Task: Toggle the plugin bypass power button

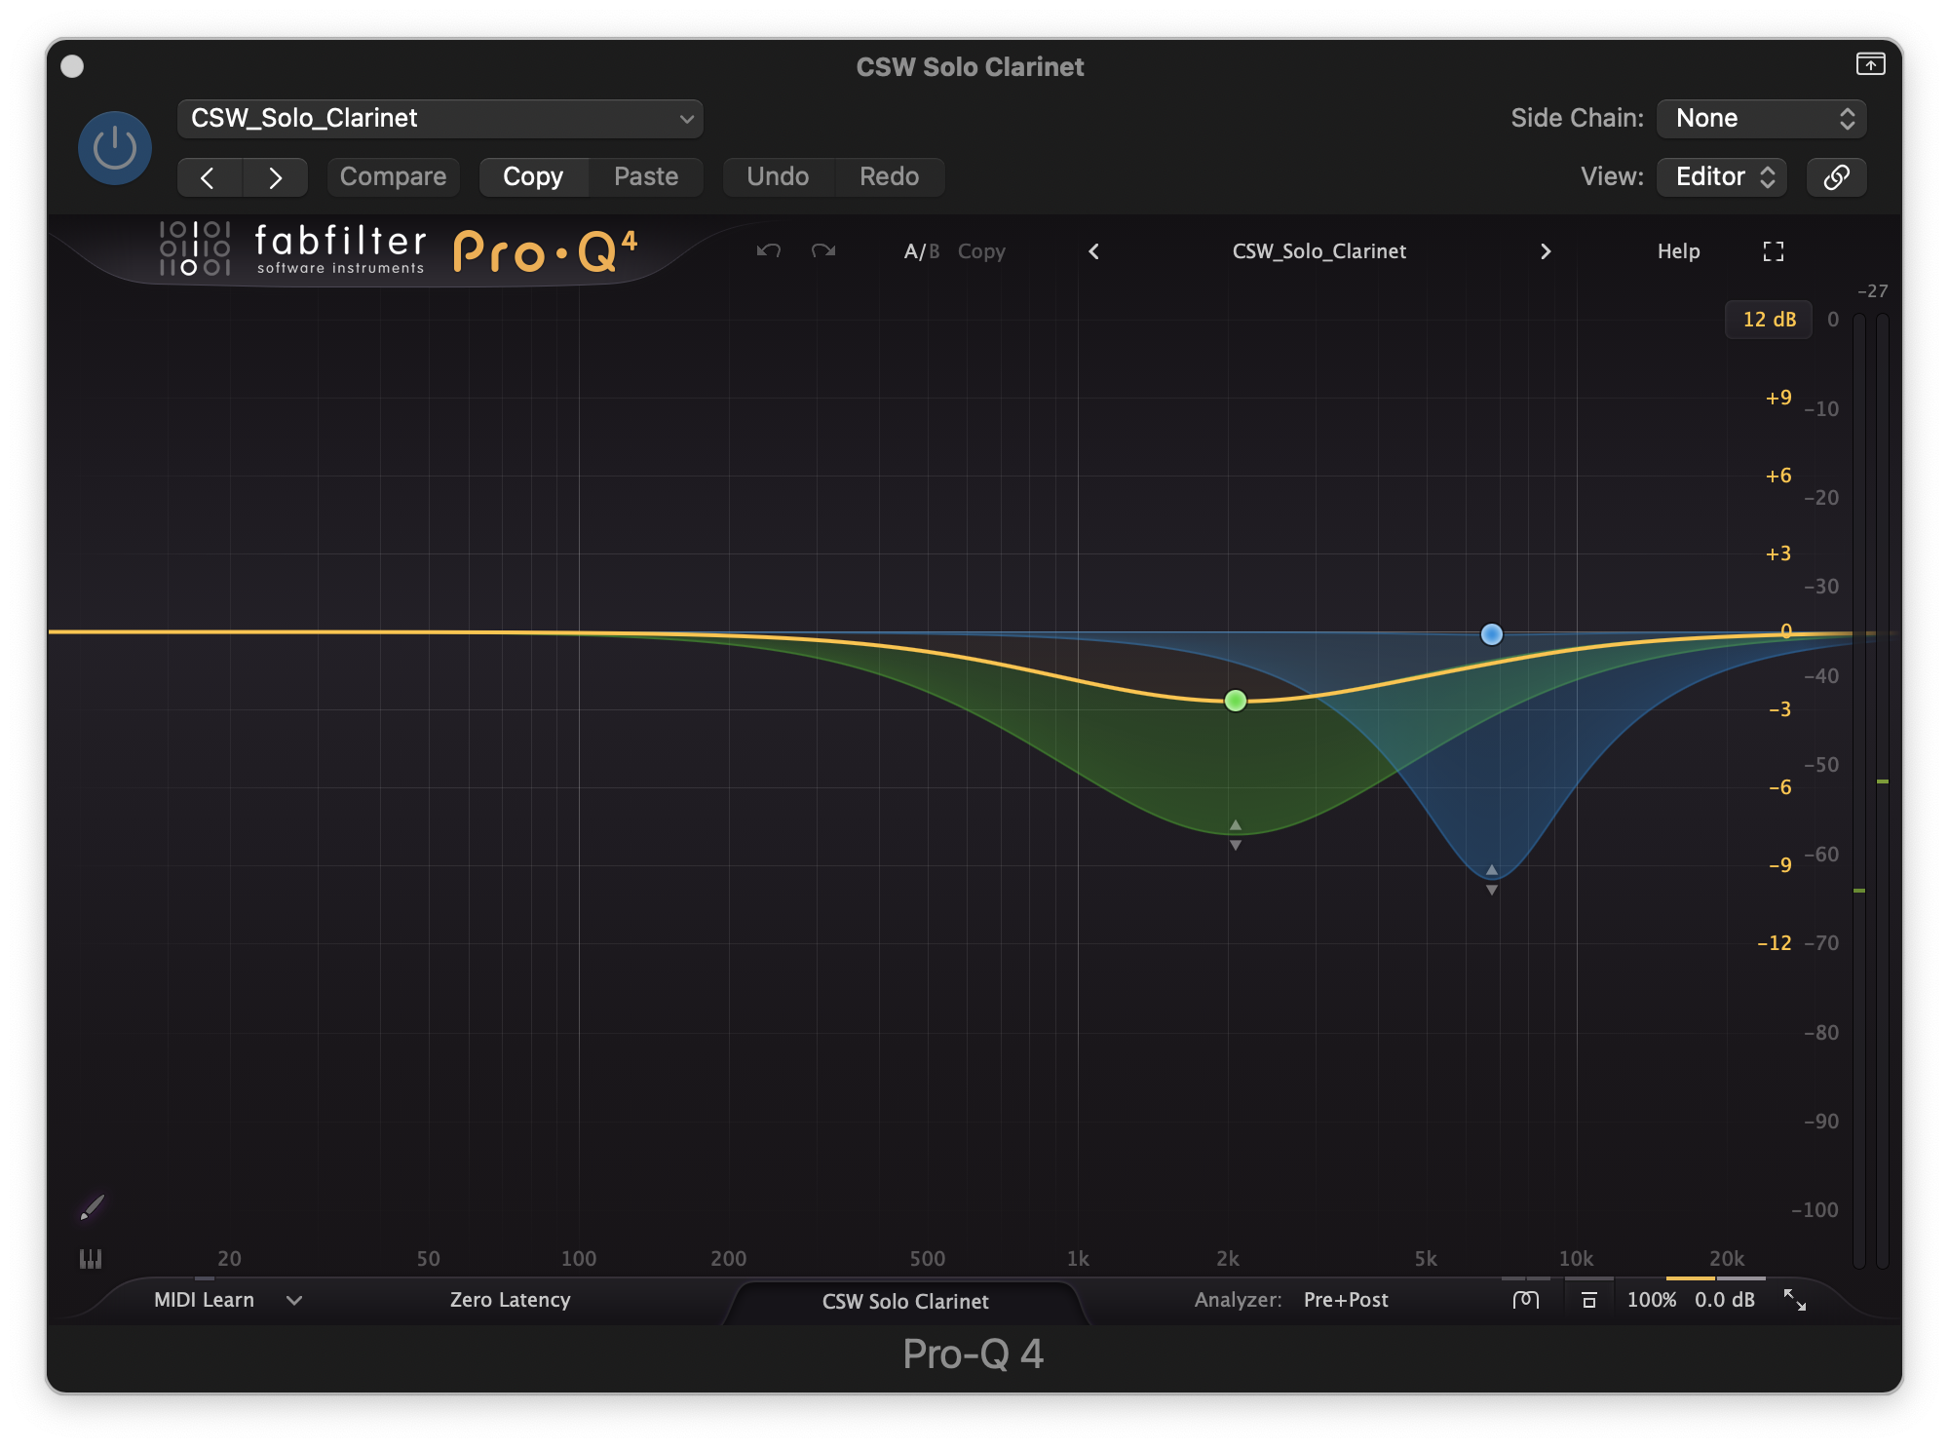Action: tap(115, 148)
